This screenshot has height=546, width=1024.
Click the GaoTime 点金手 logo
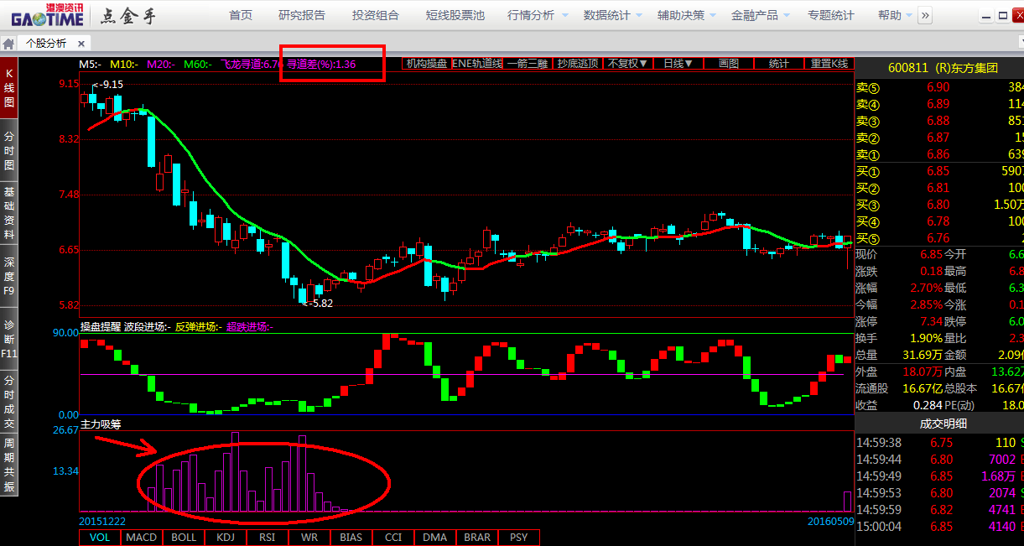pos(92,15)
